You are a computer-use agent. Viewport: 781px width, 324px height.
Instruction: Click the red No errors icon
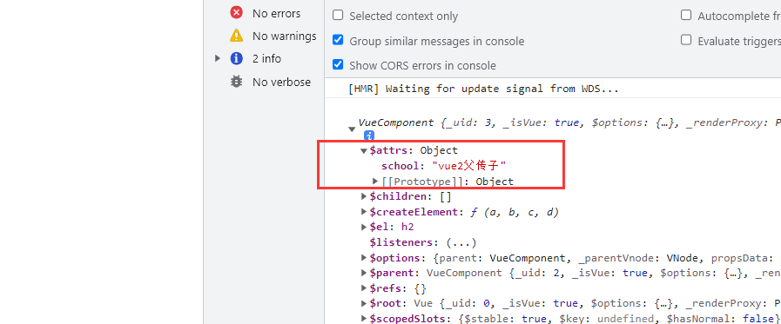coord(236,12)
